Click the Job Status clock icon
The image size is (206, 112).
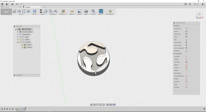(190, 4)
